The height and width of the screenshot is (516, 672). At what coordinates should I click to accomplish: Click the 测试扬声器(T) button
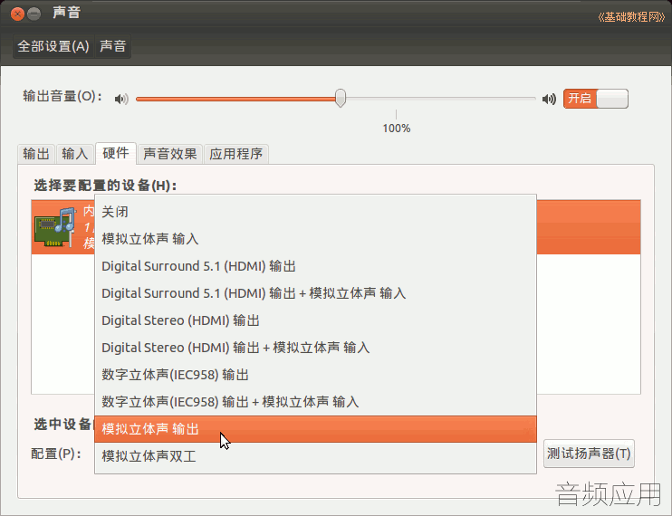(x=589, y=454)
